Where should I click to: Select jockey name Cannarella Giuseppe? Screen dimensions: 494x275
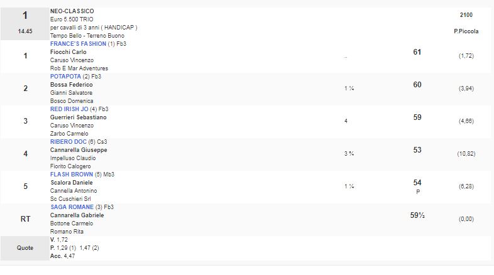pos(79,150)
